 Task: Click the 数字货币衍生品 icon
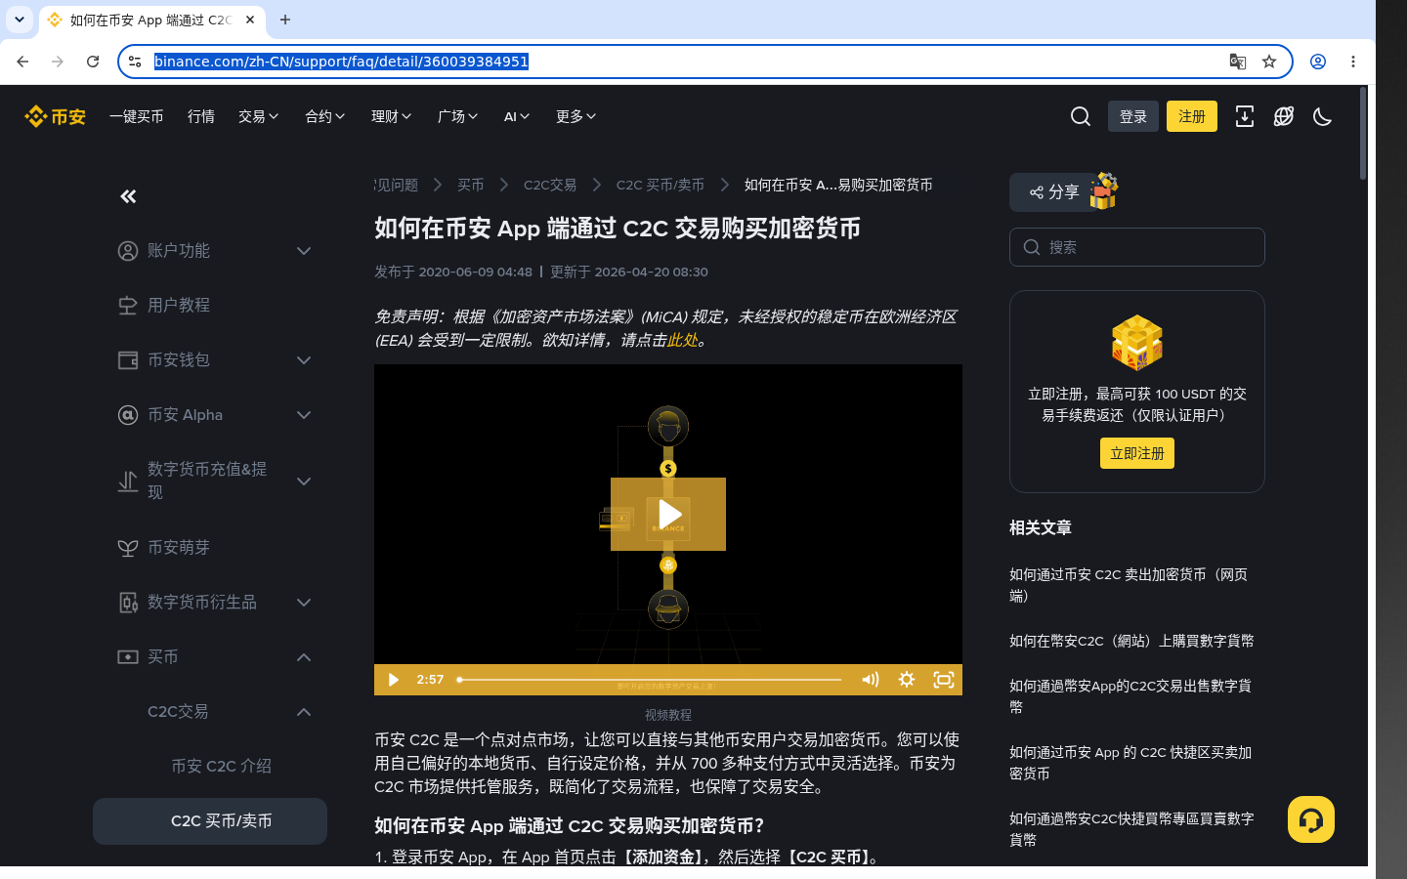tap(128, 603)
